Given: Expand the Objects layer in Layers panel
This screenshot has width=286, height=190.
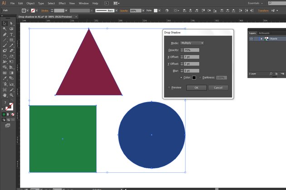Looking at the screenshot, I should (x=261, y=39).
